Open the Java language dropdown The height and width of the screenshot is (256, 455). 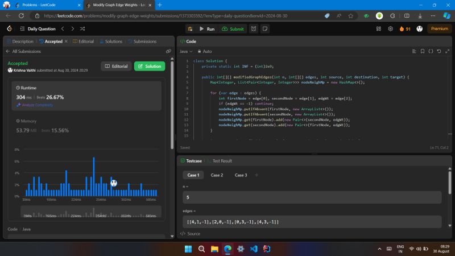pyautogui.click(x=185, y=51)
